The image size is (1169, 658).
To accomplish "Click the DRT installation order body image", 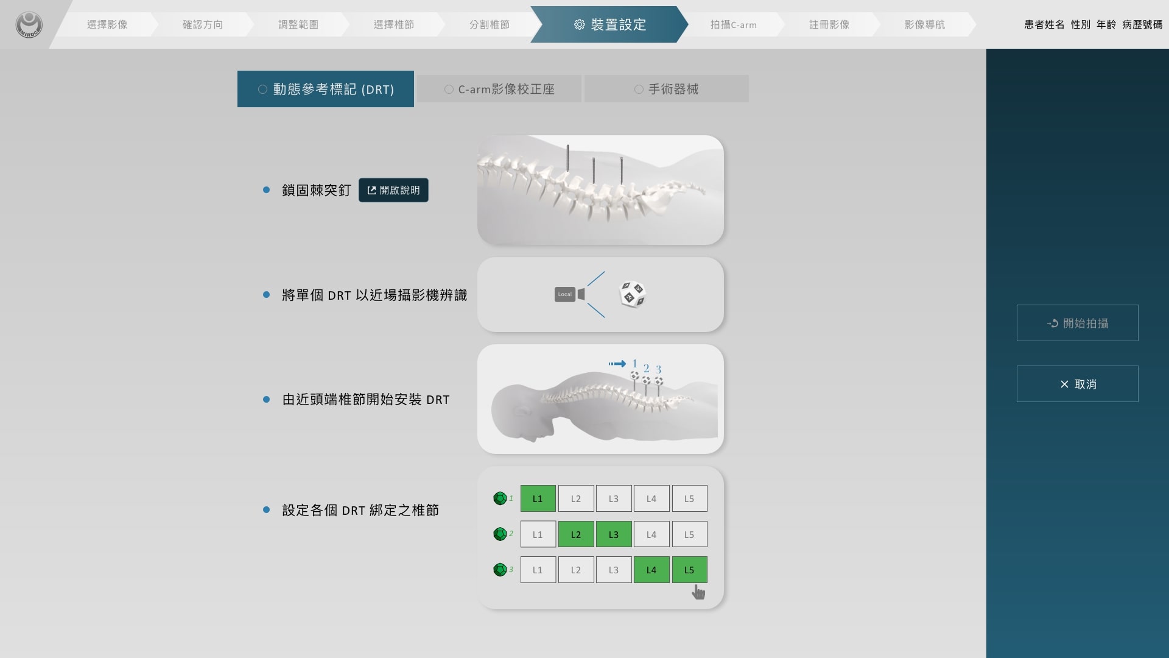I will click(600, 399).
